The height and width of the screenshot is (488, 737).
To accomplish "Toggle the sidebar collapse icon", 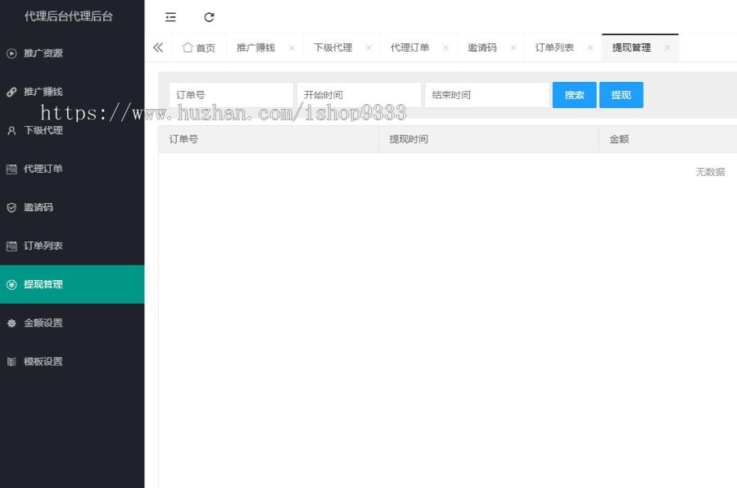I will [x=170, y=17].
